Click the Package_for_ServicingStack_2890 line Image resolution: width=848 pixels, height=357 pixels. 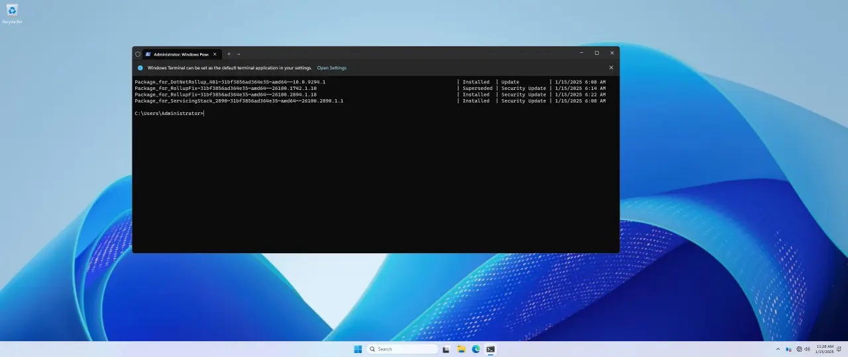(239, 101)
